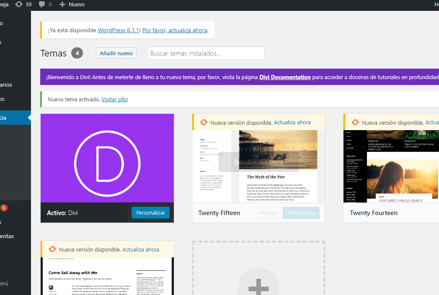The image size is (439, 295).
Task: Click the "Añadir nuevo" button
Action: click(116, 53)
